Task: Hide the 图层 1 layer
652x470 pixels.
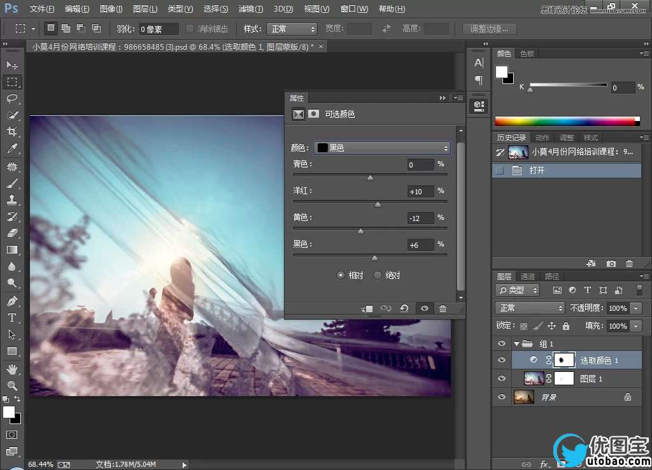Action: (x=502, y=378)
